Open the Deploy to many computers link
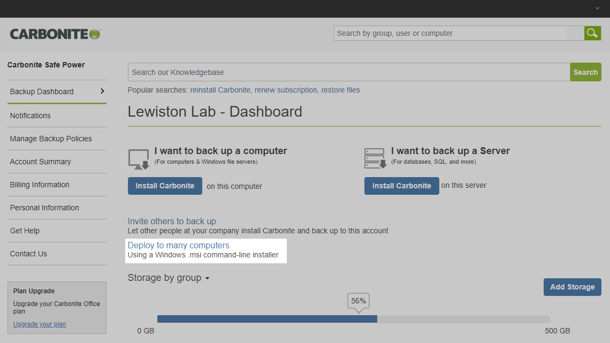Viewport: 610px width, 343px height. tap(178, 245)
